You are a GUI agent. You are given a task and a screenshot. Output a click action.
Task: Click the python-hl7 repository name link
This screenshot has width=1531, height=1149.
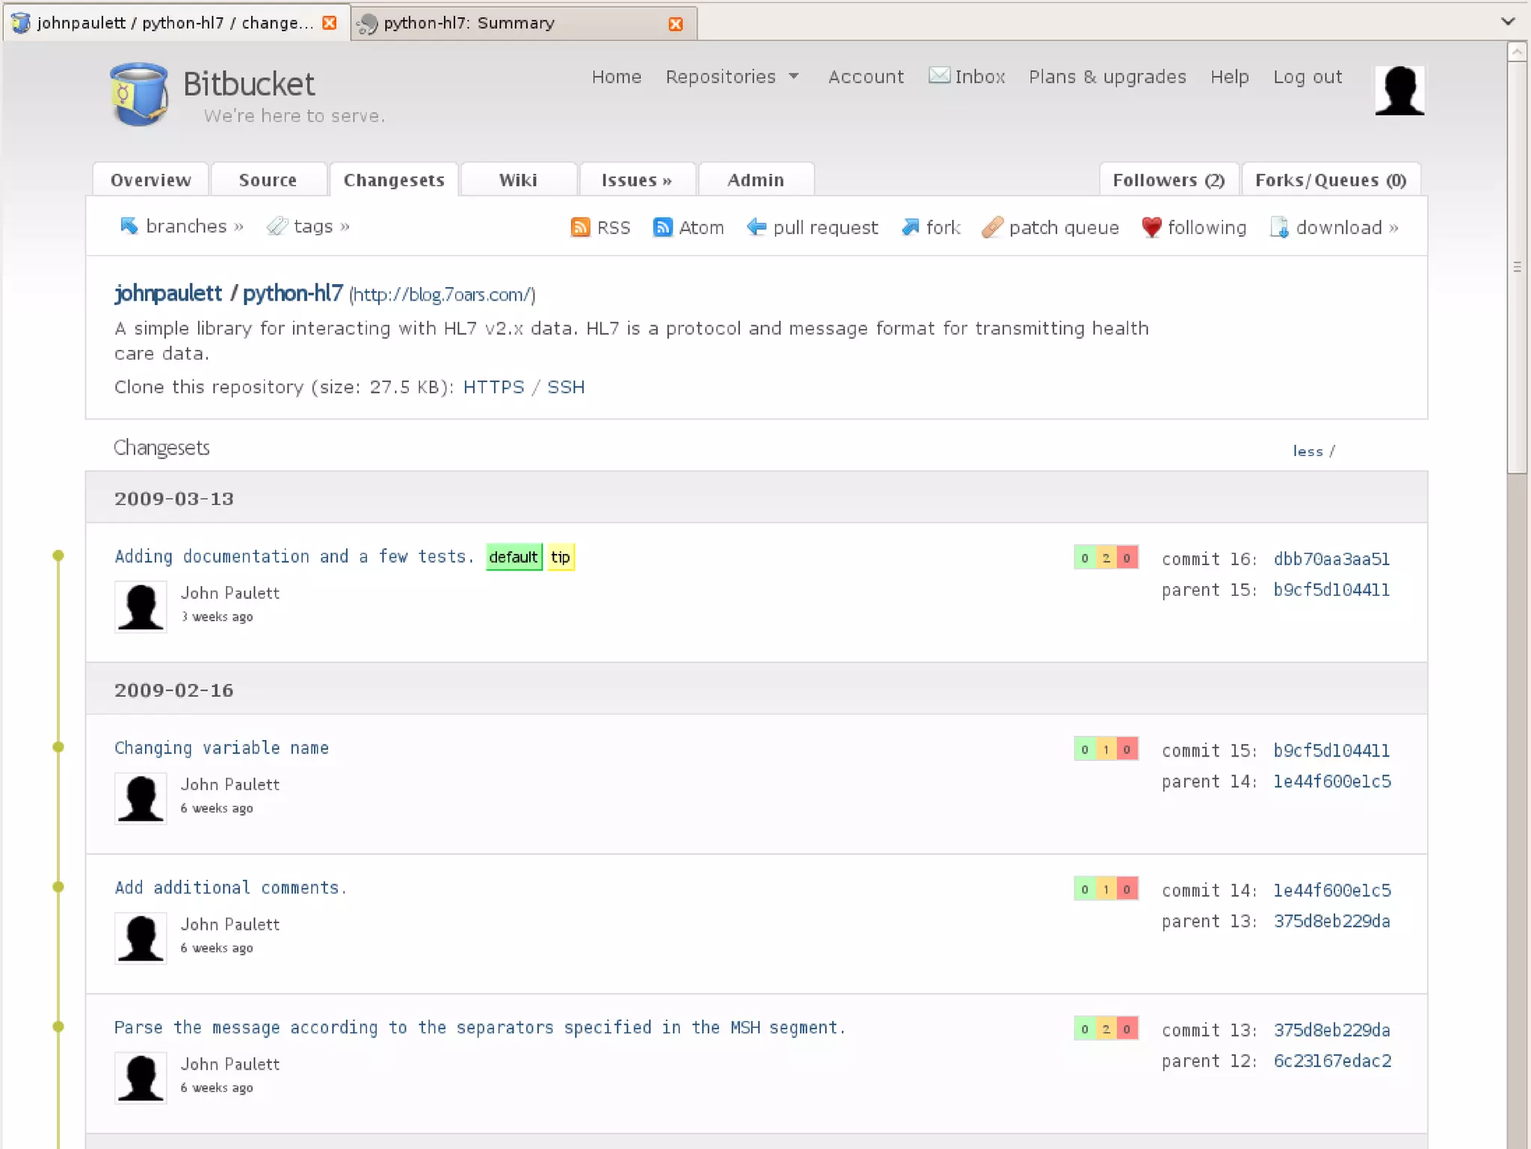[x=293, y=293]
